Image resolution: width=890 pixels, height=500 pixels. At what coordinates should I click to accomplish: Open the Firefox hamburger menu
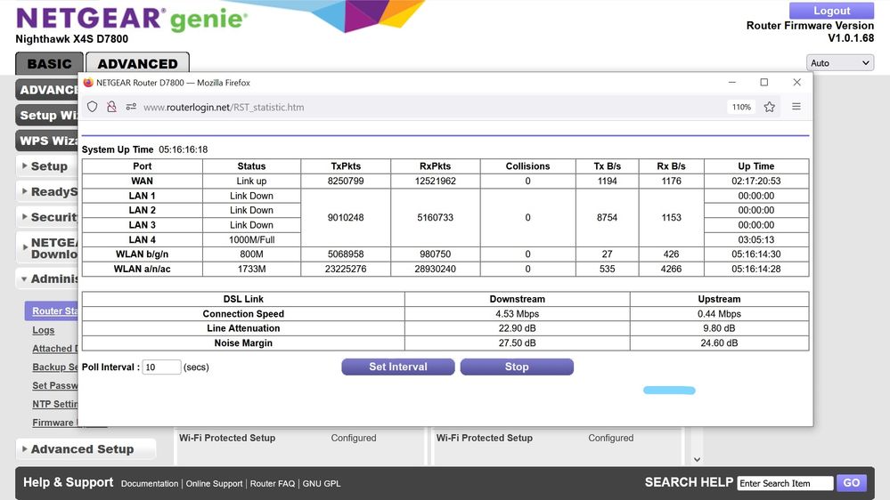pyautogui.click(x=796, y=107)
